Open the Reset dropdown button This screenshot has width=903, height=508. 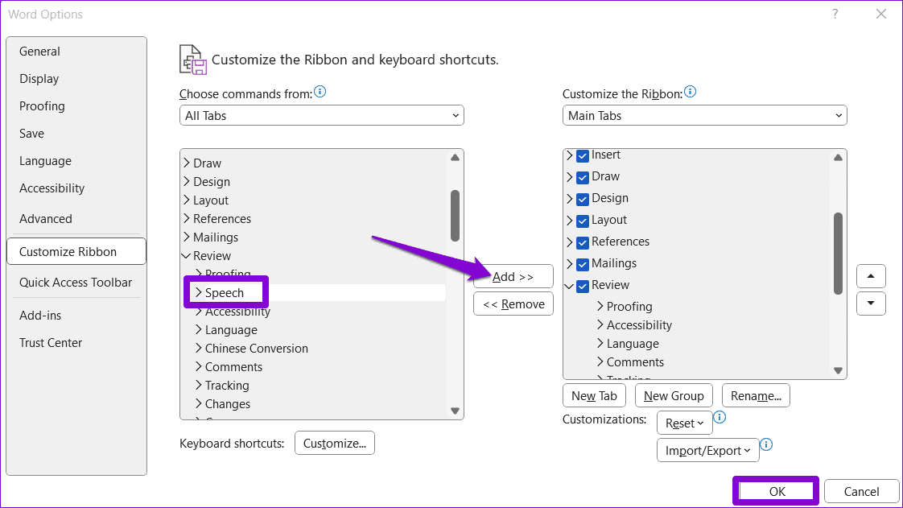(x=684, y=423)
